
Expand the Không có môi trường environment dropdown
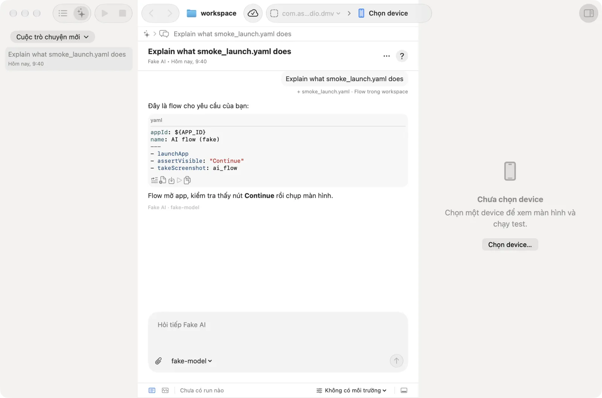pyautogui.click(x=351, y=390)
